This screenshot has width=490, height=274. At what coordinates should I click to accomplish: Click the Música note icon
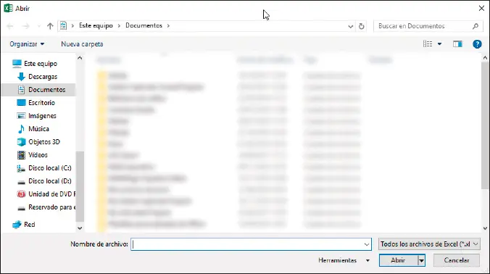click(x=21, y=129)
